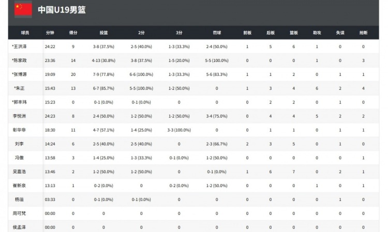Click the 篮板 column header
Screen dimensions: 388x232
coord(294,33)
